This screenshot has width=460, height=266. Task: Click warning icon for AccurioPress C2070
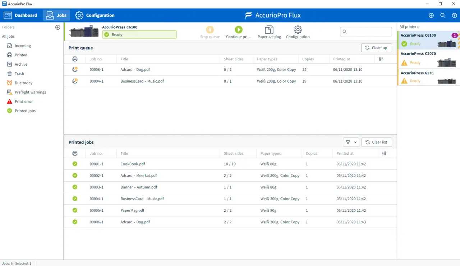click(x=404, y=63)
